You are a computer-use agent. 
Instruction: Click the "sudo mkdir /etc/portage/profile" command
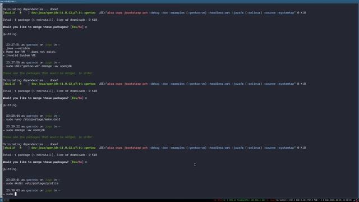pos(32,183)
